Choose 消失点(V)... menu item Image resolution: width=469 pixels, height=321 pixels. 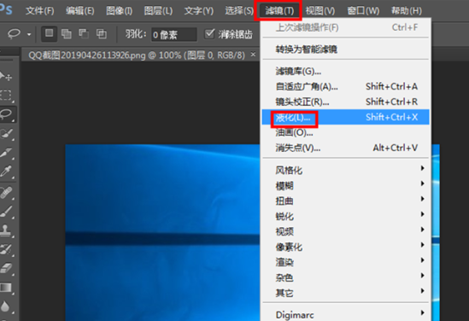345,148
